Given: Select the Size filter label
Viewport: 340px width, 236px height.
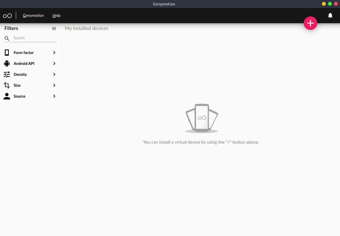Looking at the screenshot, I should [17, 85].
